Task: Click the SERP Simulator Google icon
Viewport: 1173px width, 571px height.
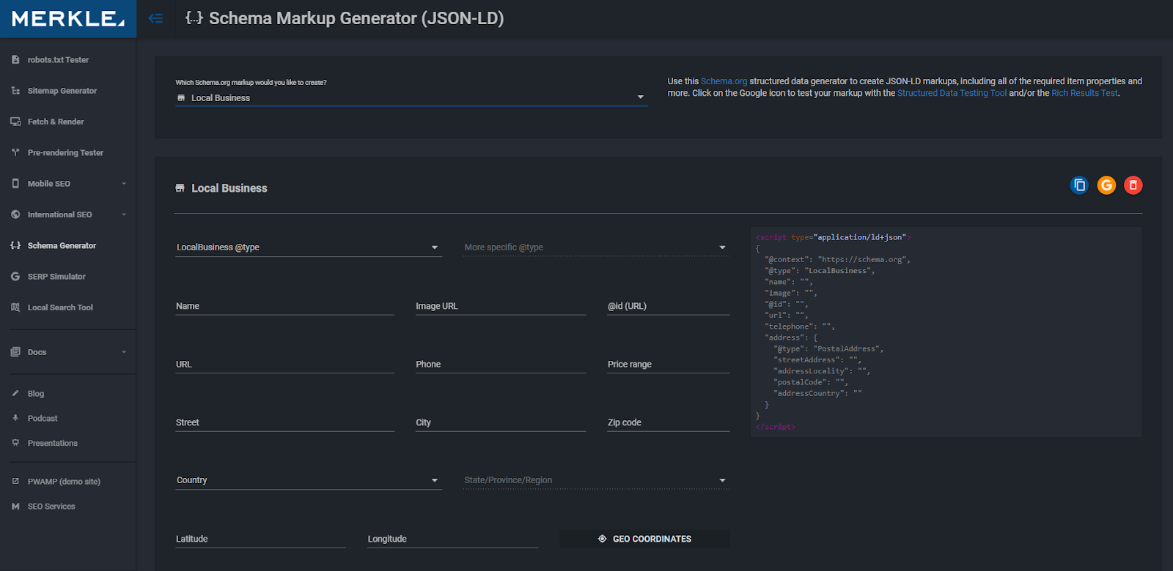Action: pos(15,277)
